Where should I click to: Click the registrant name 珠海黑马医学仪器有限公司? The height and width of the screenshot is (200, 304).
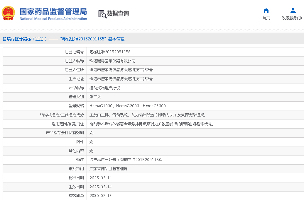click(112, 61)
